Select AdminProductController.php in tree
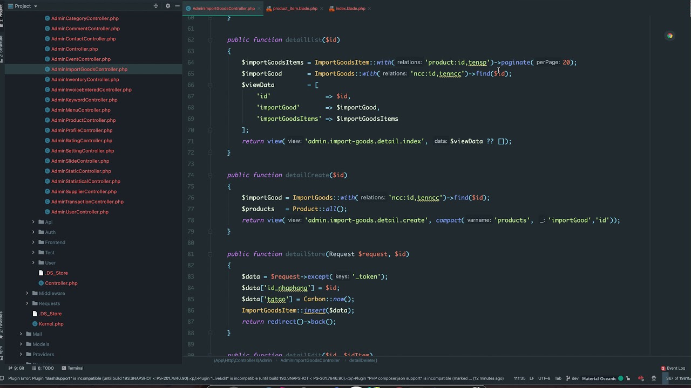The width and height of the screenshot is (691, 388). tap(83, 120)
